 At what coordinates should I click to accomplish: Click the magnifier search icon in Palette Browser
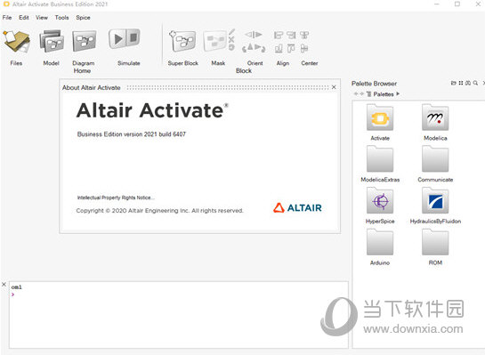pyautogui.click(x=475, y=83)
